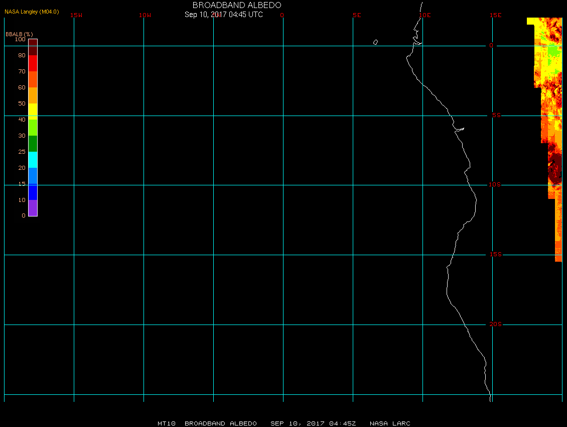Click the legend scale value 15
567x427 pixels.
[22, 184]
